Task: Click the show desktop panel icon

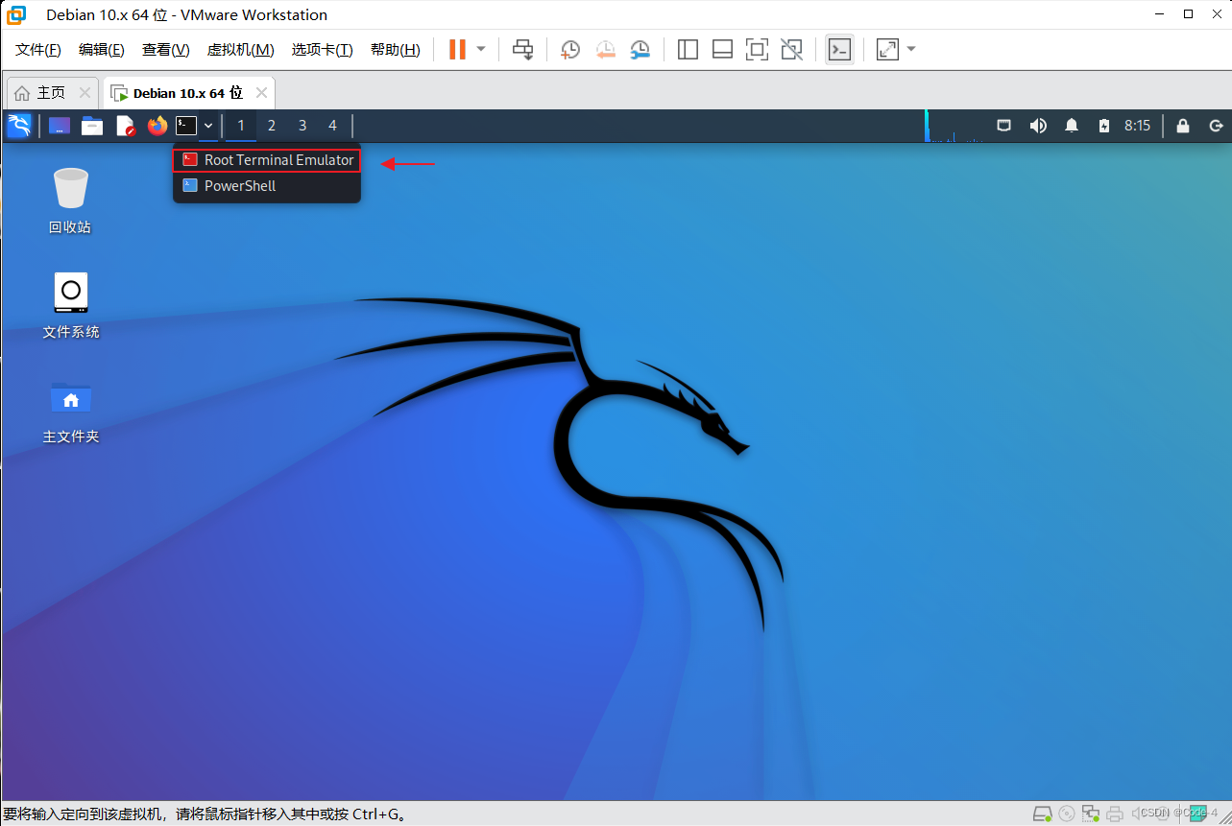Action: coord(60,126)
